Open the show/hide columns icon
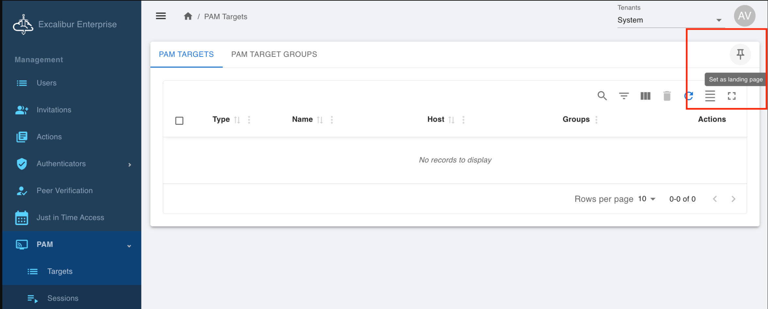This screenshot has width=768, height=309. click(x=645, y=96)
